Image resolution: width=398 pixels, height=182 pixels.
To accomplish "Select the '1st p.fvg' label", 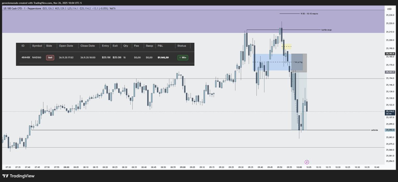I will coord(298,62).
